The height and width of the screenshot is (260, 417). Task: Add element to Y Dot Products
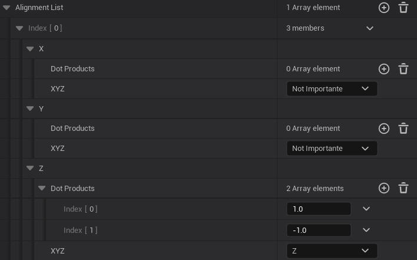[384, 129]
